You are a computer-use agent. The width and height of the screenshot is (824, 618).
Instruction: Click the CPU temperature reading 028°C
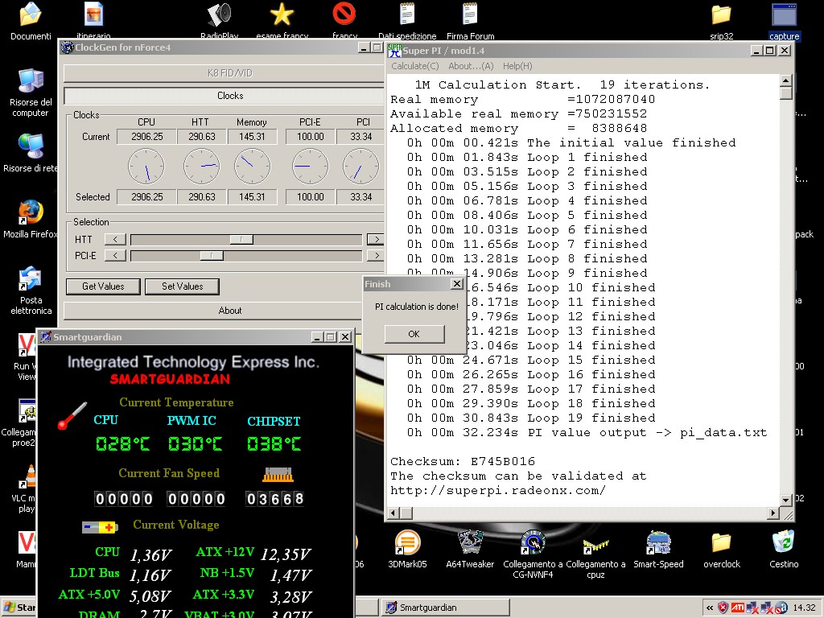coord(122,444)
